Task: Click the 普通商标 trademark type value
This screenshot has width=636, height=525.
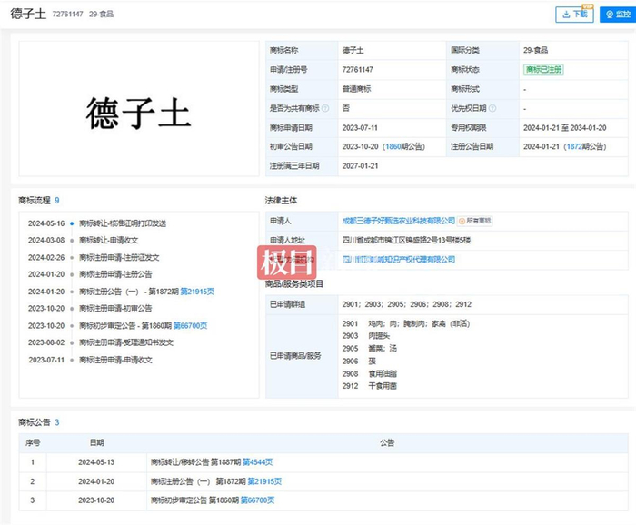Action: click(x=356, y=89)
